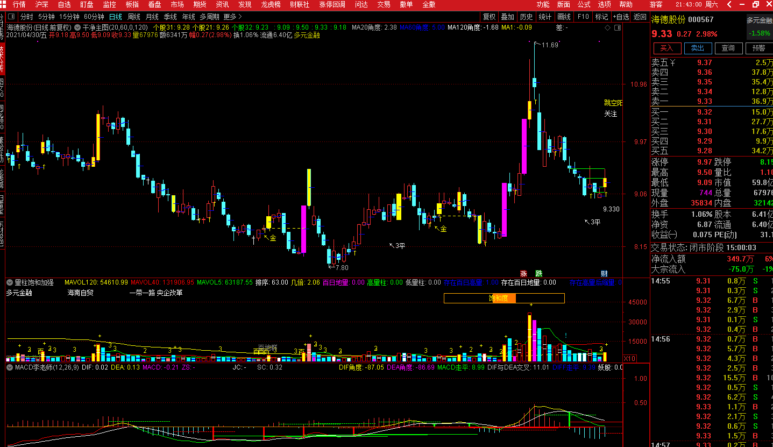
Task: Click the 买一 price 9.32
Action: click(x=704, y=112)
